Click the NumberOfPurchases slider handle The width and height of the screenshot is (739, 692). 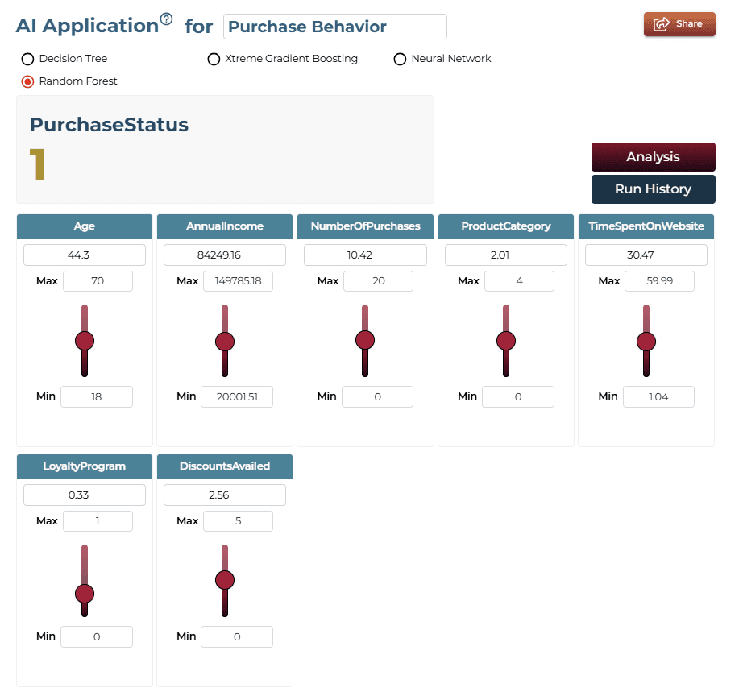coord(365,340)
